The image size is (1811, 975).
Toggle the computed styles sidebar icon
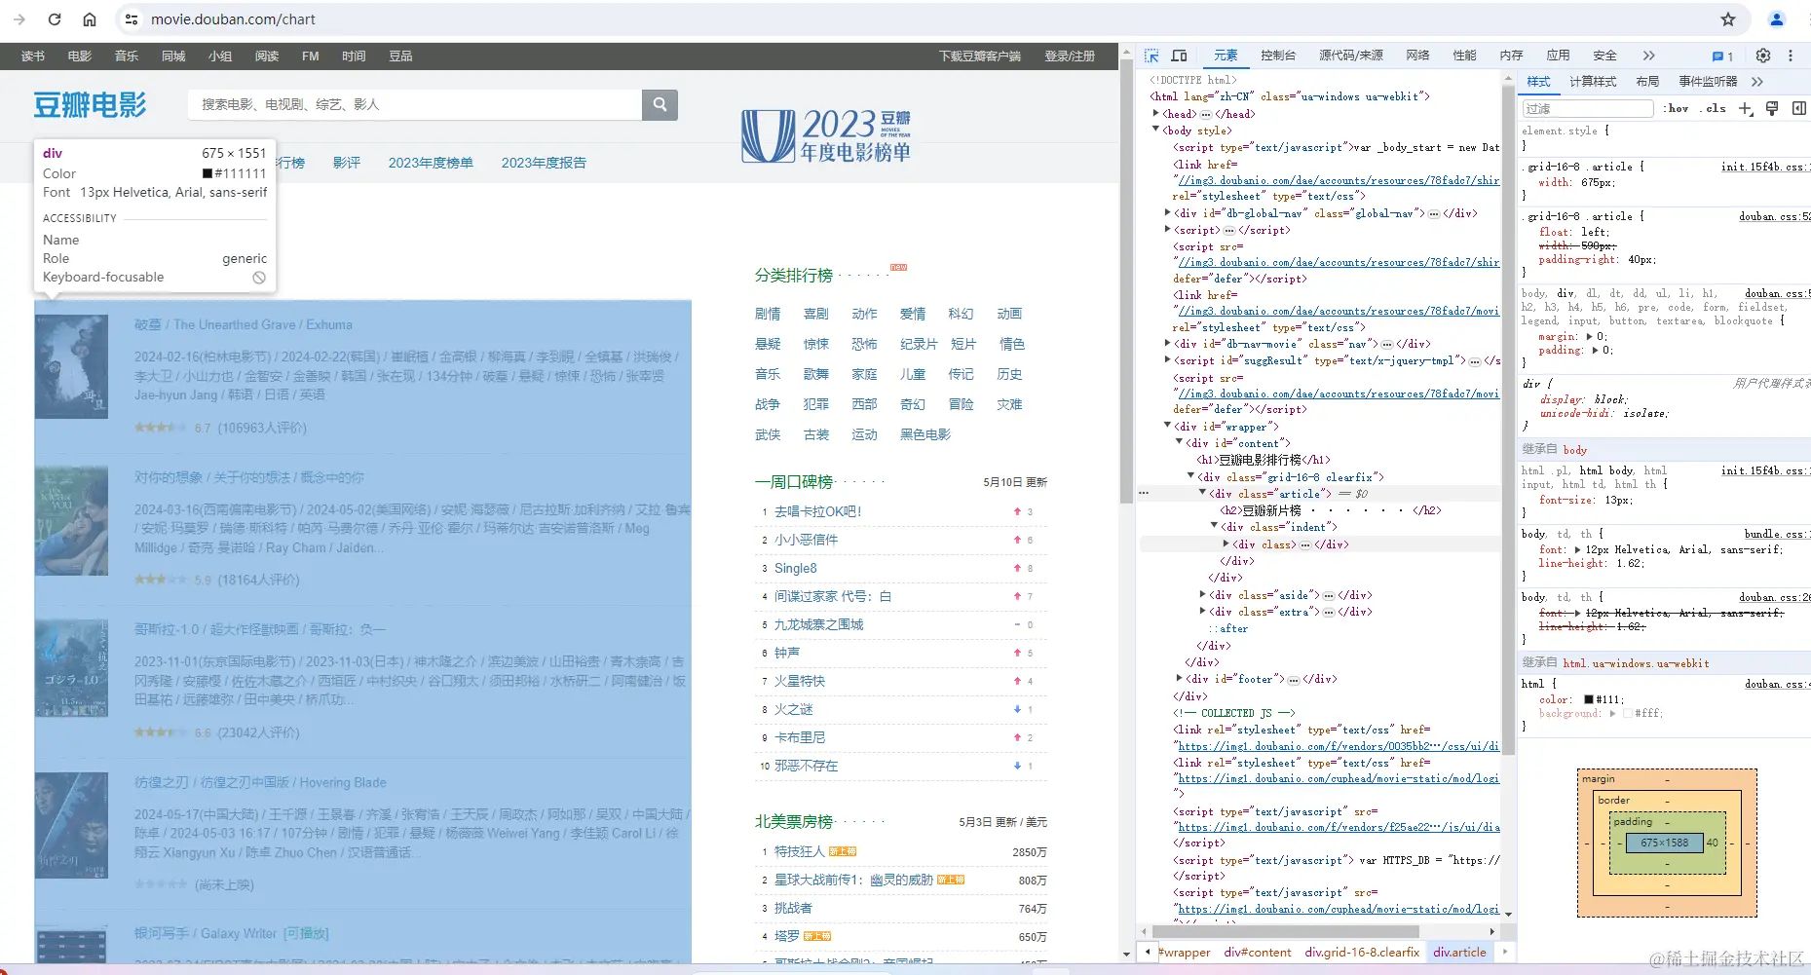tap(1799, 108)
